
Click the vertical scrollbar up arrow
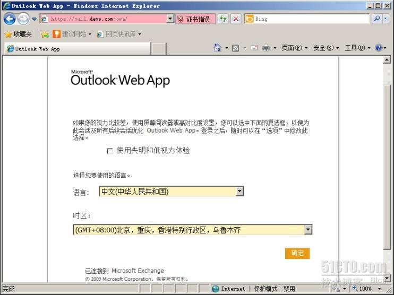pos(387,60)
